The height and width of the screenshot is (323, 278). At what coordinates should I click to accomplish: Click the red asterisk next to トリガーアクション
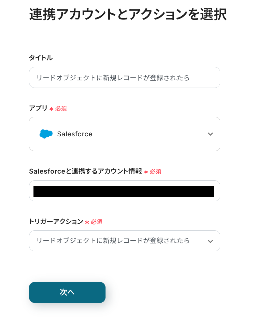click(87, 222)
